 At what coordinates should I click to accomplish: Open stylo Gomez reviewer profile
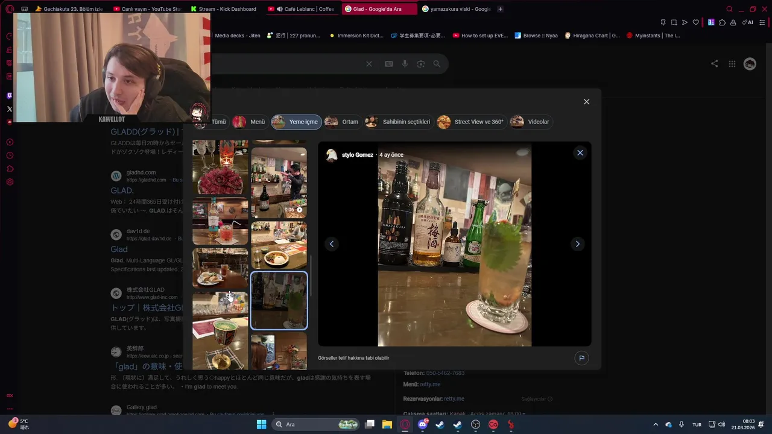point(357,155)
